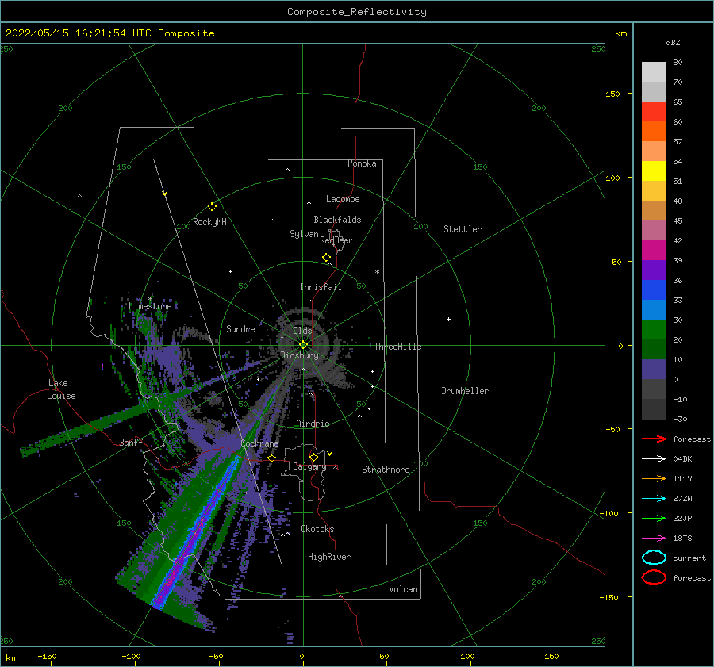
Task: Click the Strathmore label
Action: (386, 470)
